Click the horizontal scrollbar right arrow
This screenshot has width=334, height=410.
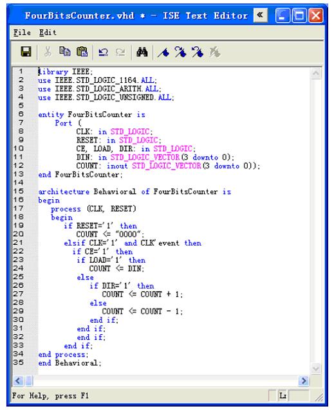304,380
